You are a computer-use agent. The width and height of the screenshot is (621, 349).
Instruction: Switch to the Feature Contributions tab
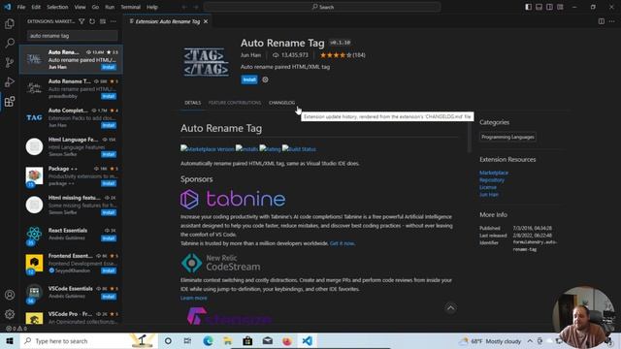(235, 103)
